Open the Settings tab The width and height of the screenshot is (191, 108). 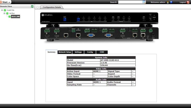[x=78, y=52]
